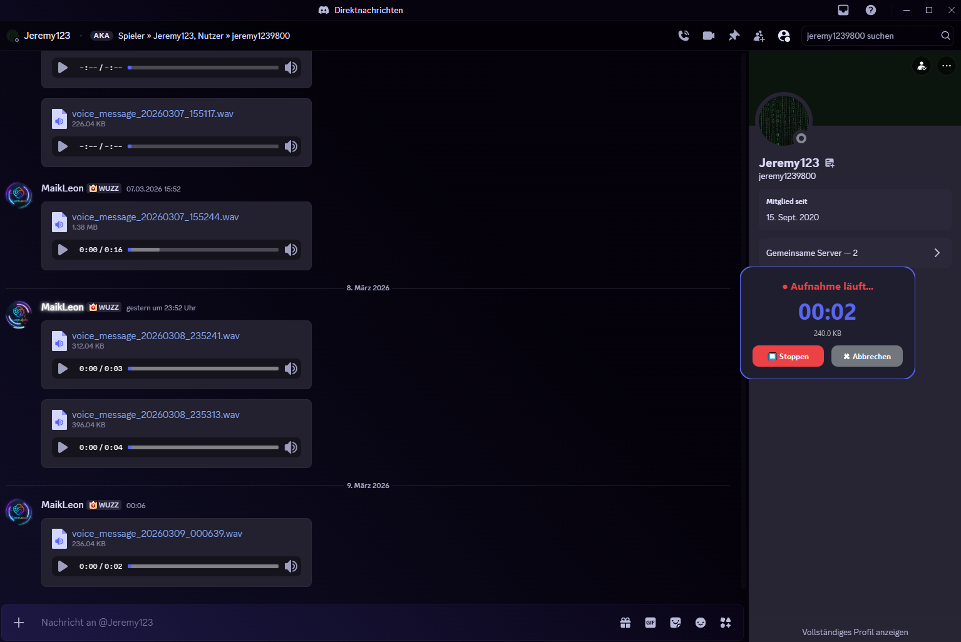
Task: Click Mitglied seit date 15. Sept. 2020
Action: tap(793, 217)
